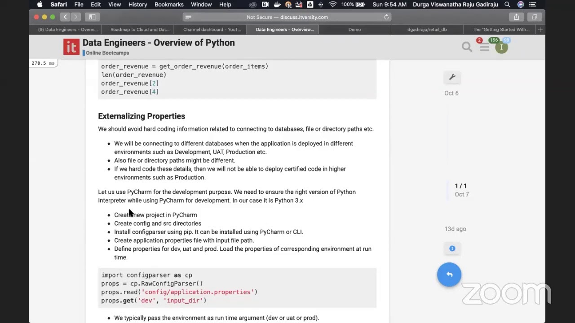The width and height of the screenshot is (575, 323).
Task: Click the blue 99 notifications badge
Action: (506, 40)
